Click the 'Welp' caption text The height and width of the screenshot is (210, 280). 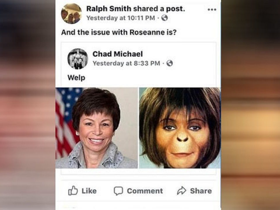coord(76,78)
